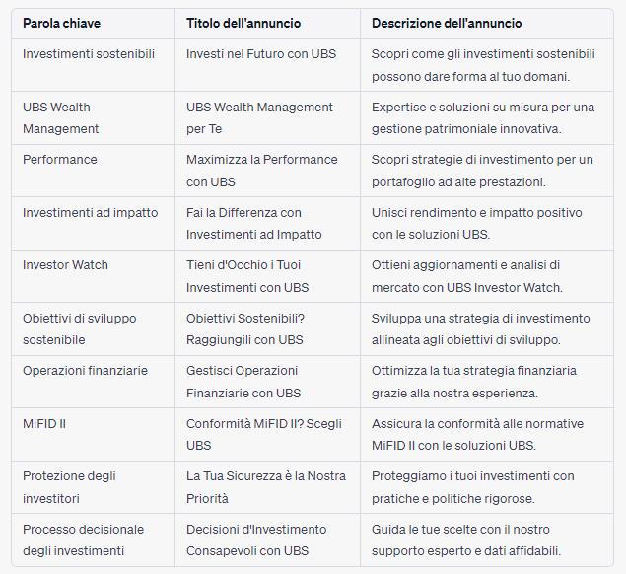626x574 pixels.
Task: Click the 'Parola chiave' column header
Action: click(x=61, y=23)
